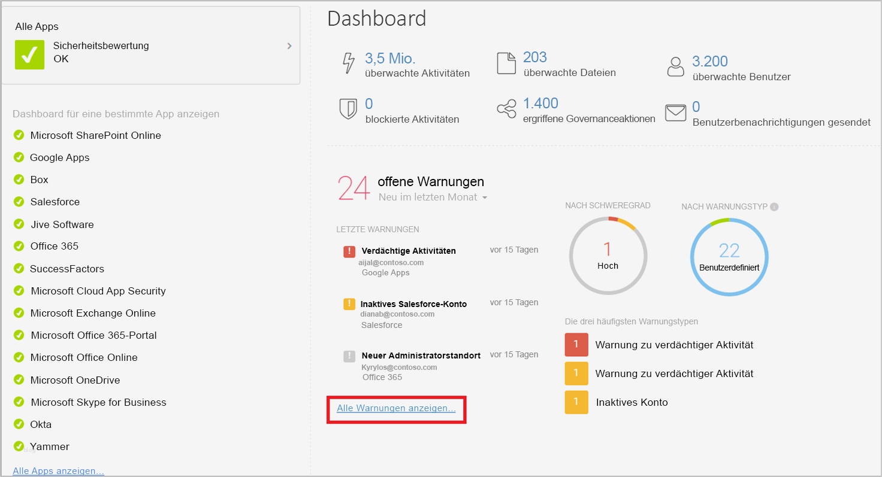
Task: Expand the Sicherheitsbewertung card chevron
Action: tap(288, 44)
